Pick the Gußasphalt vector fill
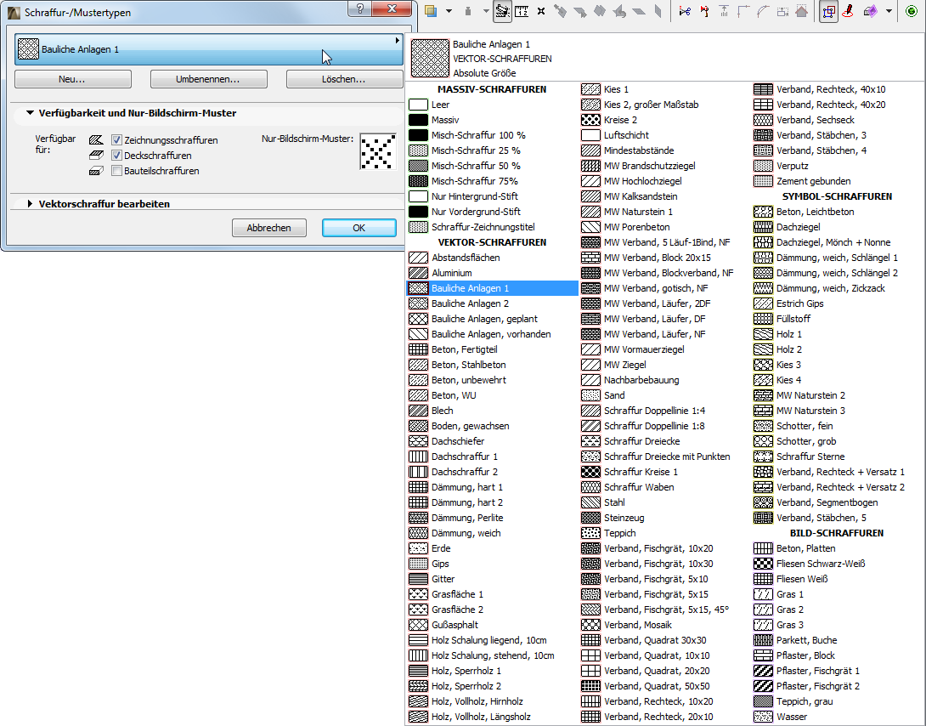Screen dimensions: 926x726 click(492, 625)
